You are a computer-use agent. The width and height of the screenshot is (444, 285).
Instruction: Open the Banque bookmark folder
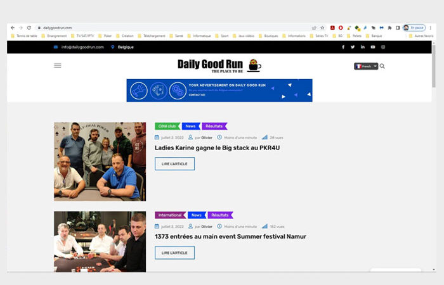tap(374, 36)
